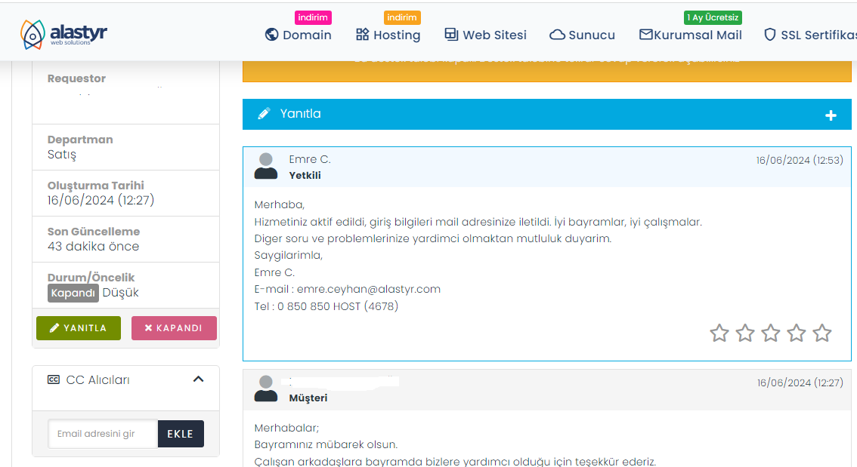The image size is (857, 467).
Task: Click the creation date 16/06/2024 (12:27) in sidebar
Action: (x=101, y=200)
